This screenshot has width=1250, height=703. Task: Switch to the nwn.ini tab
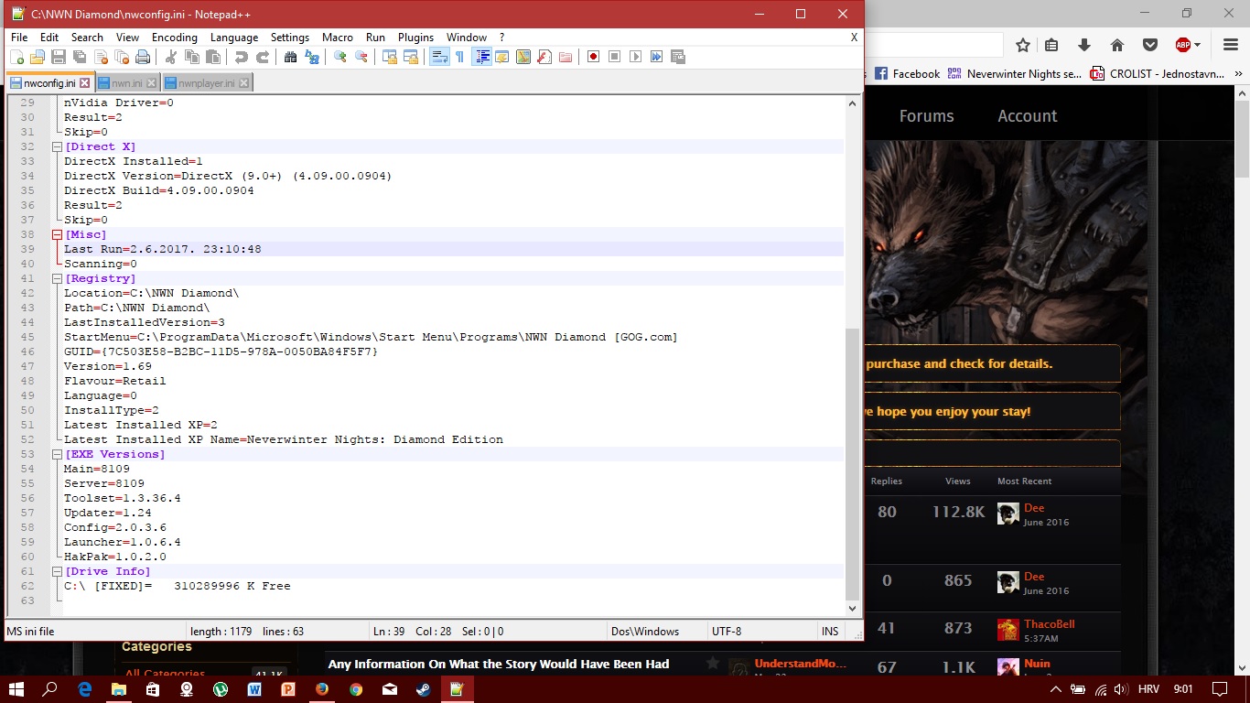pos(126,83)
